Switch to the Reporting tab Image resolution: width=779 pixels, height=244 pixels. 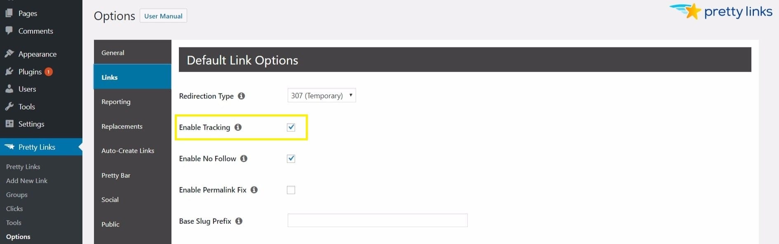(116, 101)
